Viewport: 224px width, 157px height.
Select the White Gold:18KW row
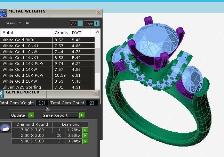(x=47, y=81)
